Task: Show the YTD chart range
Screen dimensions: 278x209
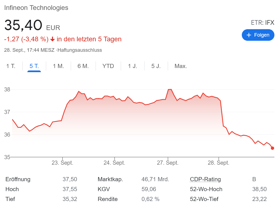Action: (x=108, y=66)
